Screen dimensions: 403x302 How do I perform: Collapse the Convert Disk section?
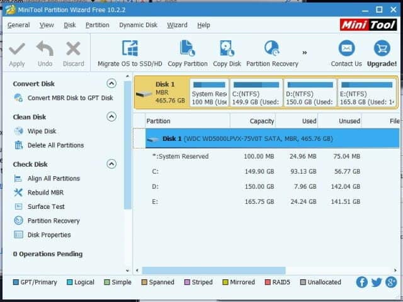(111, 83)
